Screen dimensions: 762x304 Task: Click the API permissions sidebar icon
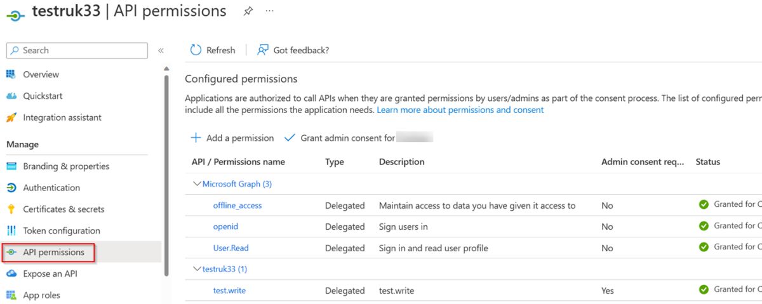11,253
